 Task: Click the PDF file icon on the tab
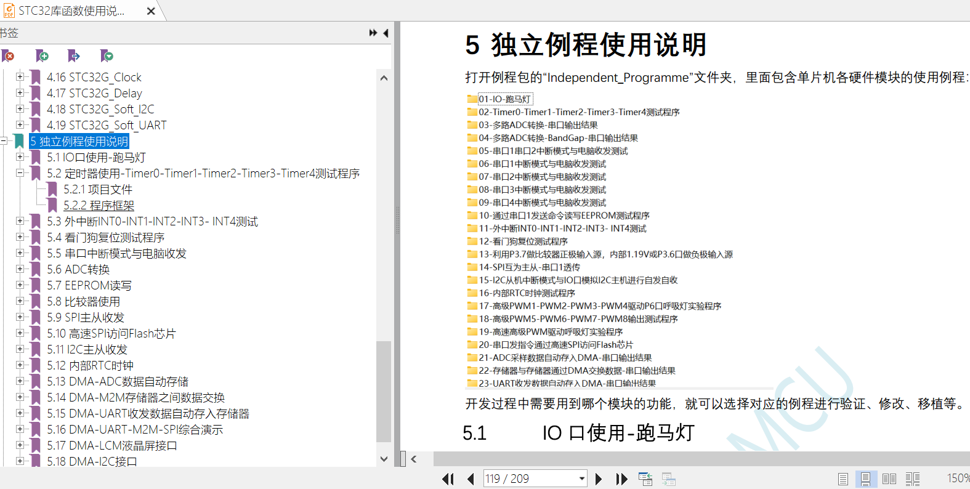click(9, 10)
